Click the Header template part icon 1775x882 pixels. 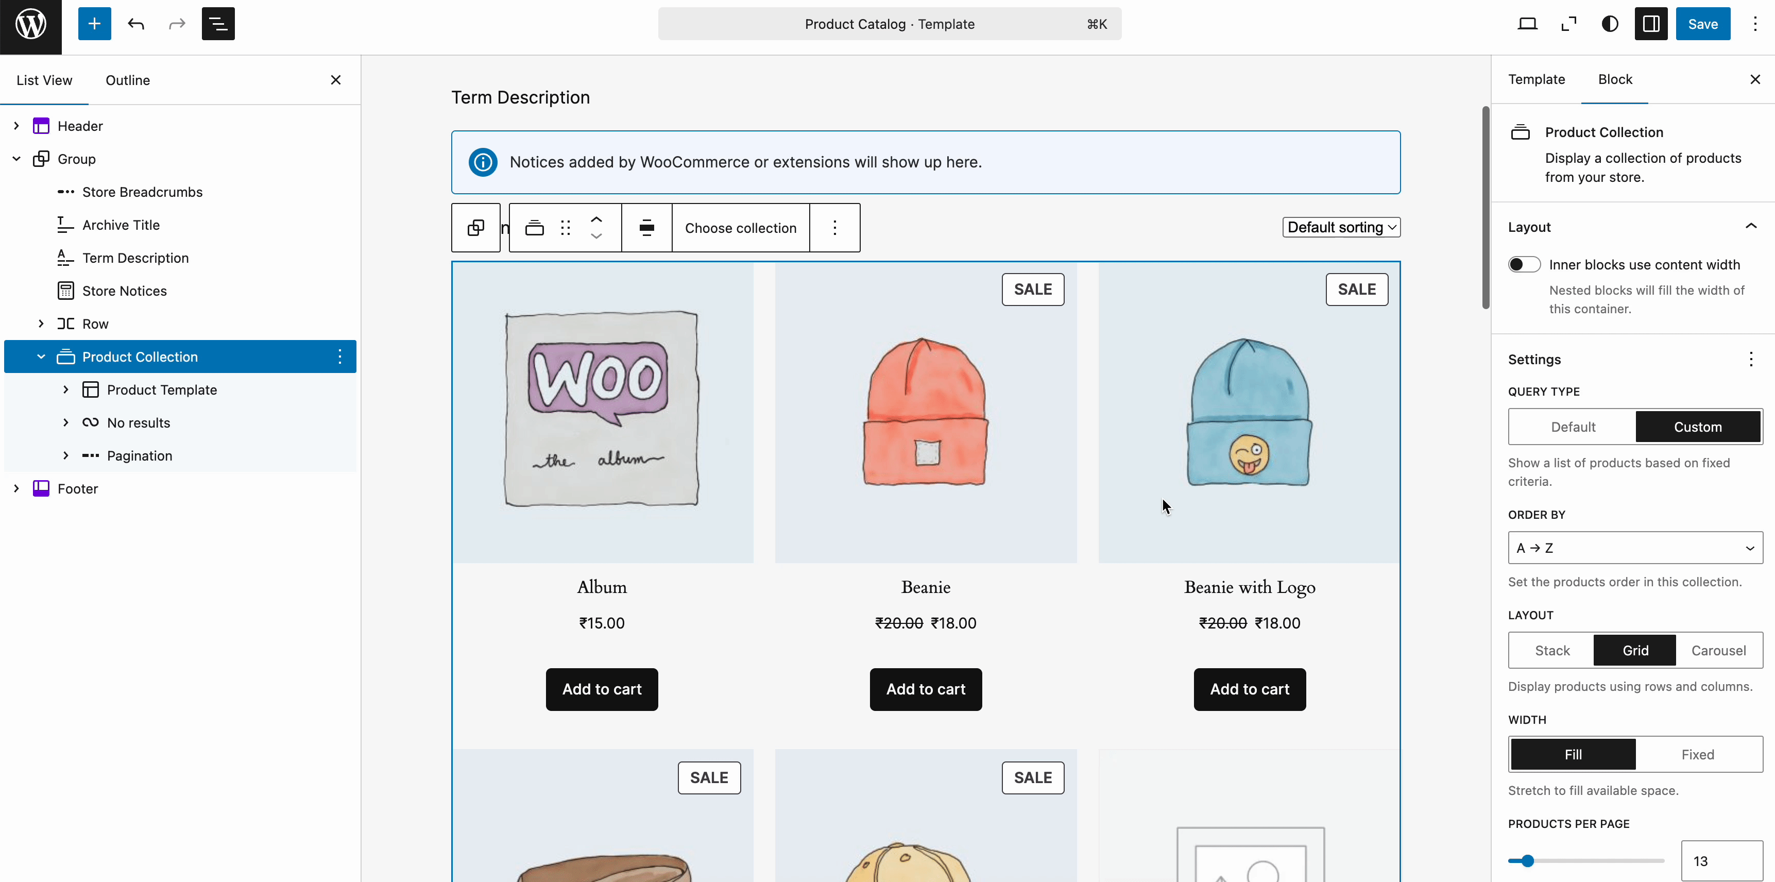[x=41, y=126]
